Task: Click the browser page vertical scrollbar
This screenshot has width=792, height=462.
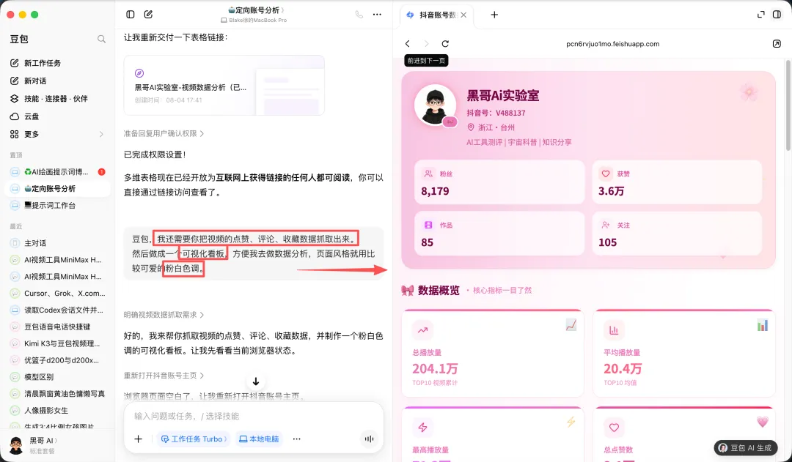Action: (x=788, y=105)
